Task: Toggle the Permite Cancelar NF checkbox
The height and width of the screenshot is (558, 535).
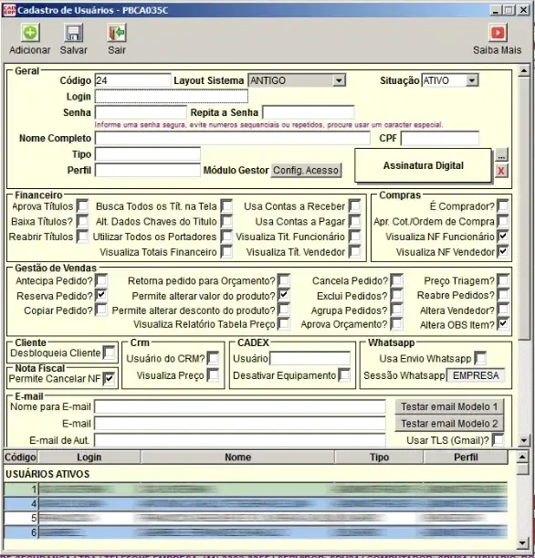Action: 109,378
